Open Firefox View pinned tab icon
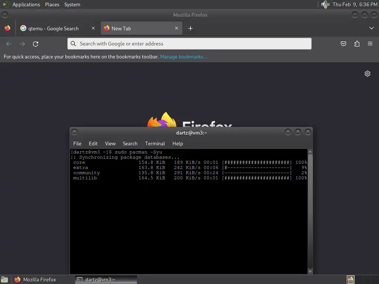 click(x=7, y=28)
